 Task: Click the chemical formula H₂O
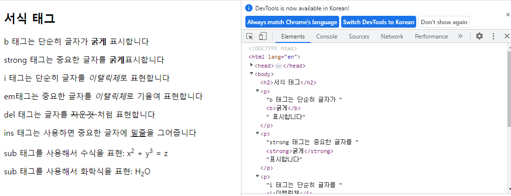[143, 172]
